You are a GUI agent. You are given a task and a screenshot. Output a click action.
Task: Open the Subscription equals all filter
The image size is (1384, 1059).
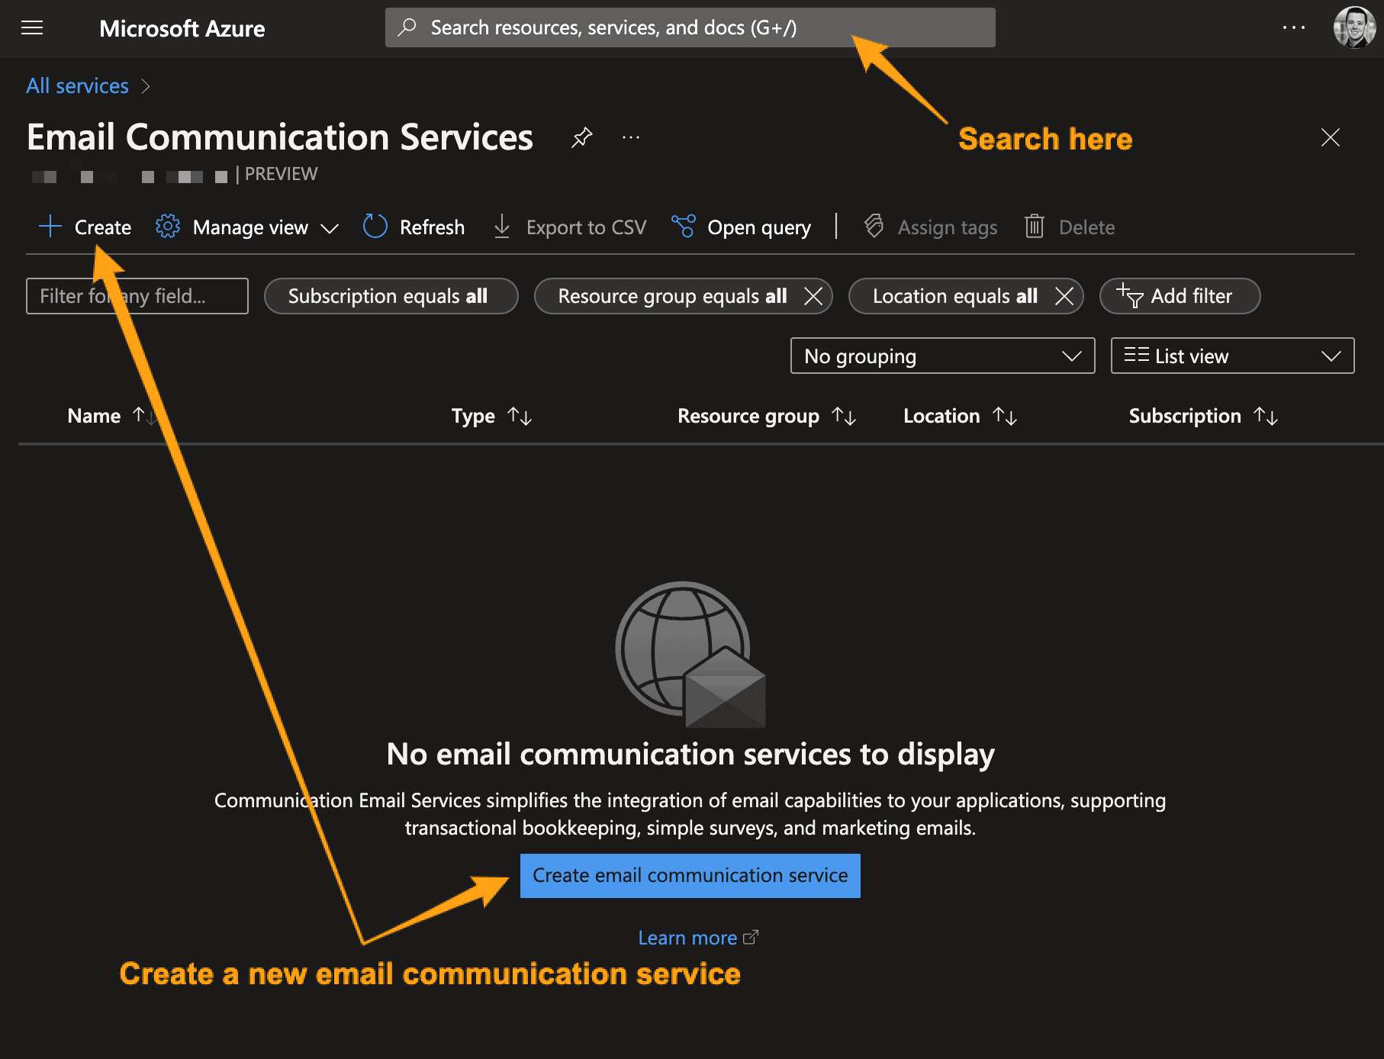[x=391, y=296]
